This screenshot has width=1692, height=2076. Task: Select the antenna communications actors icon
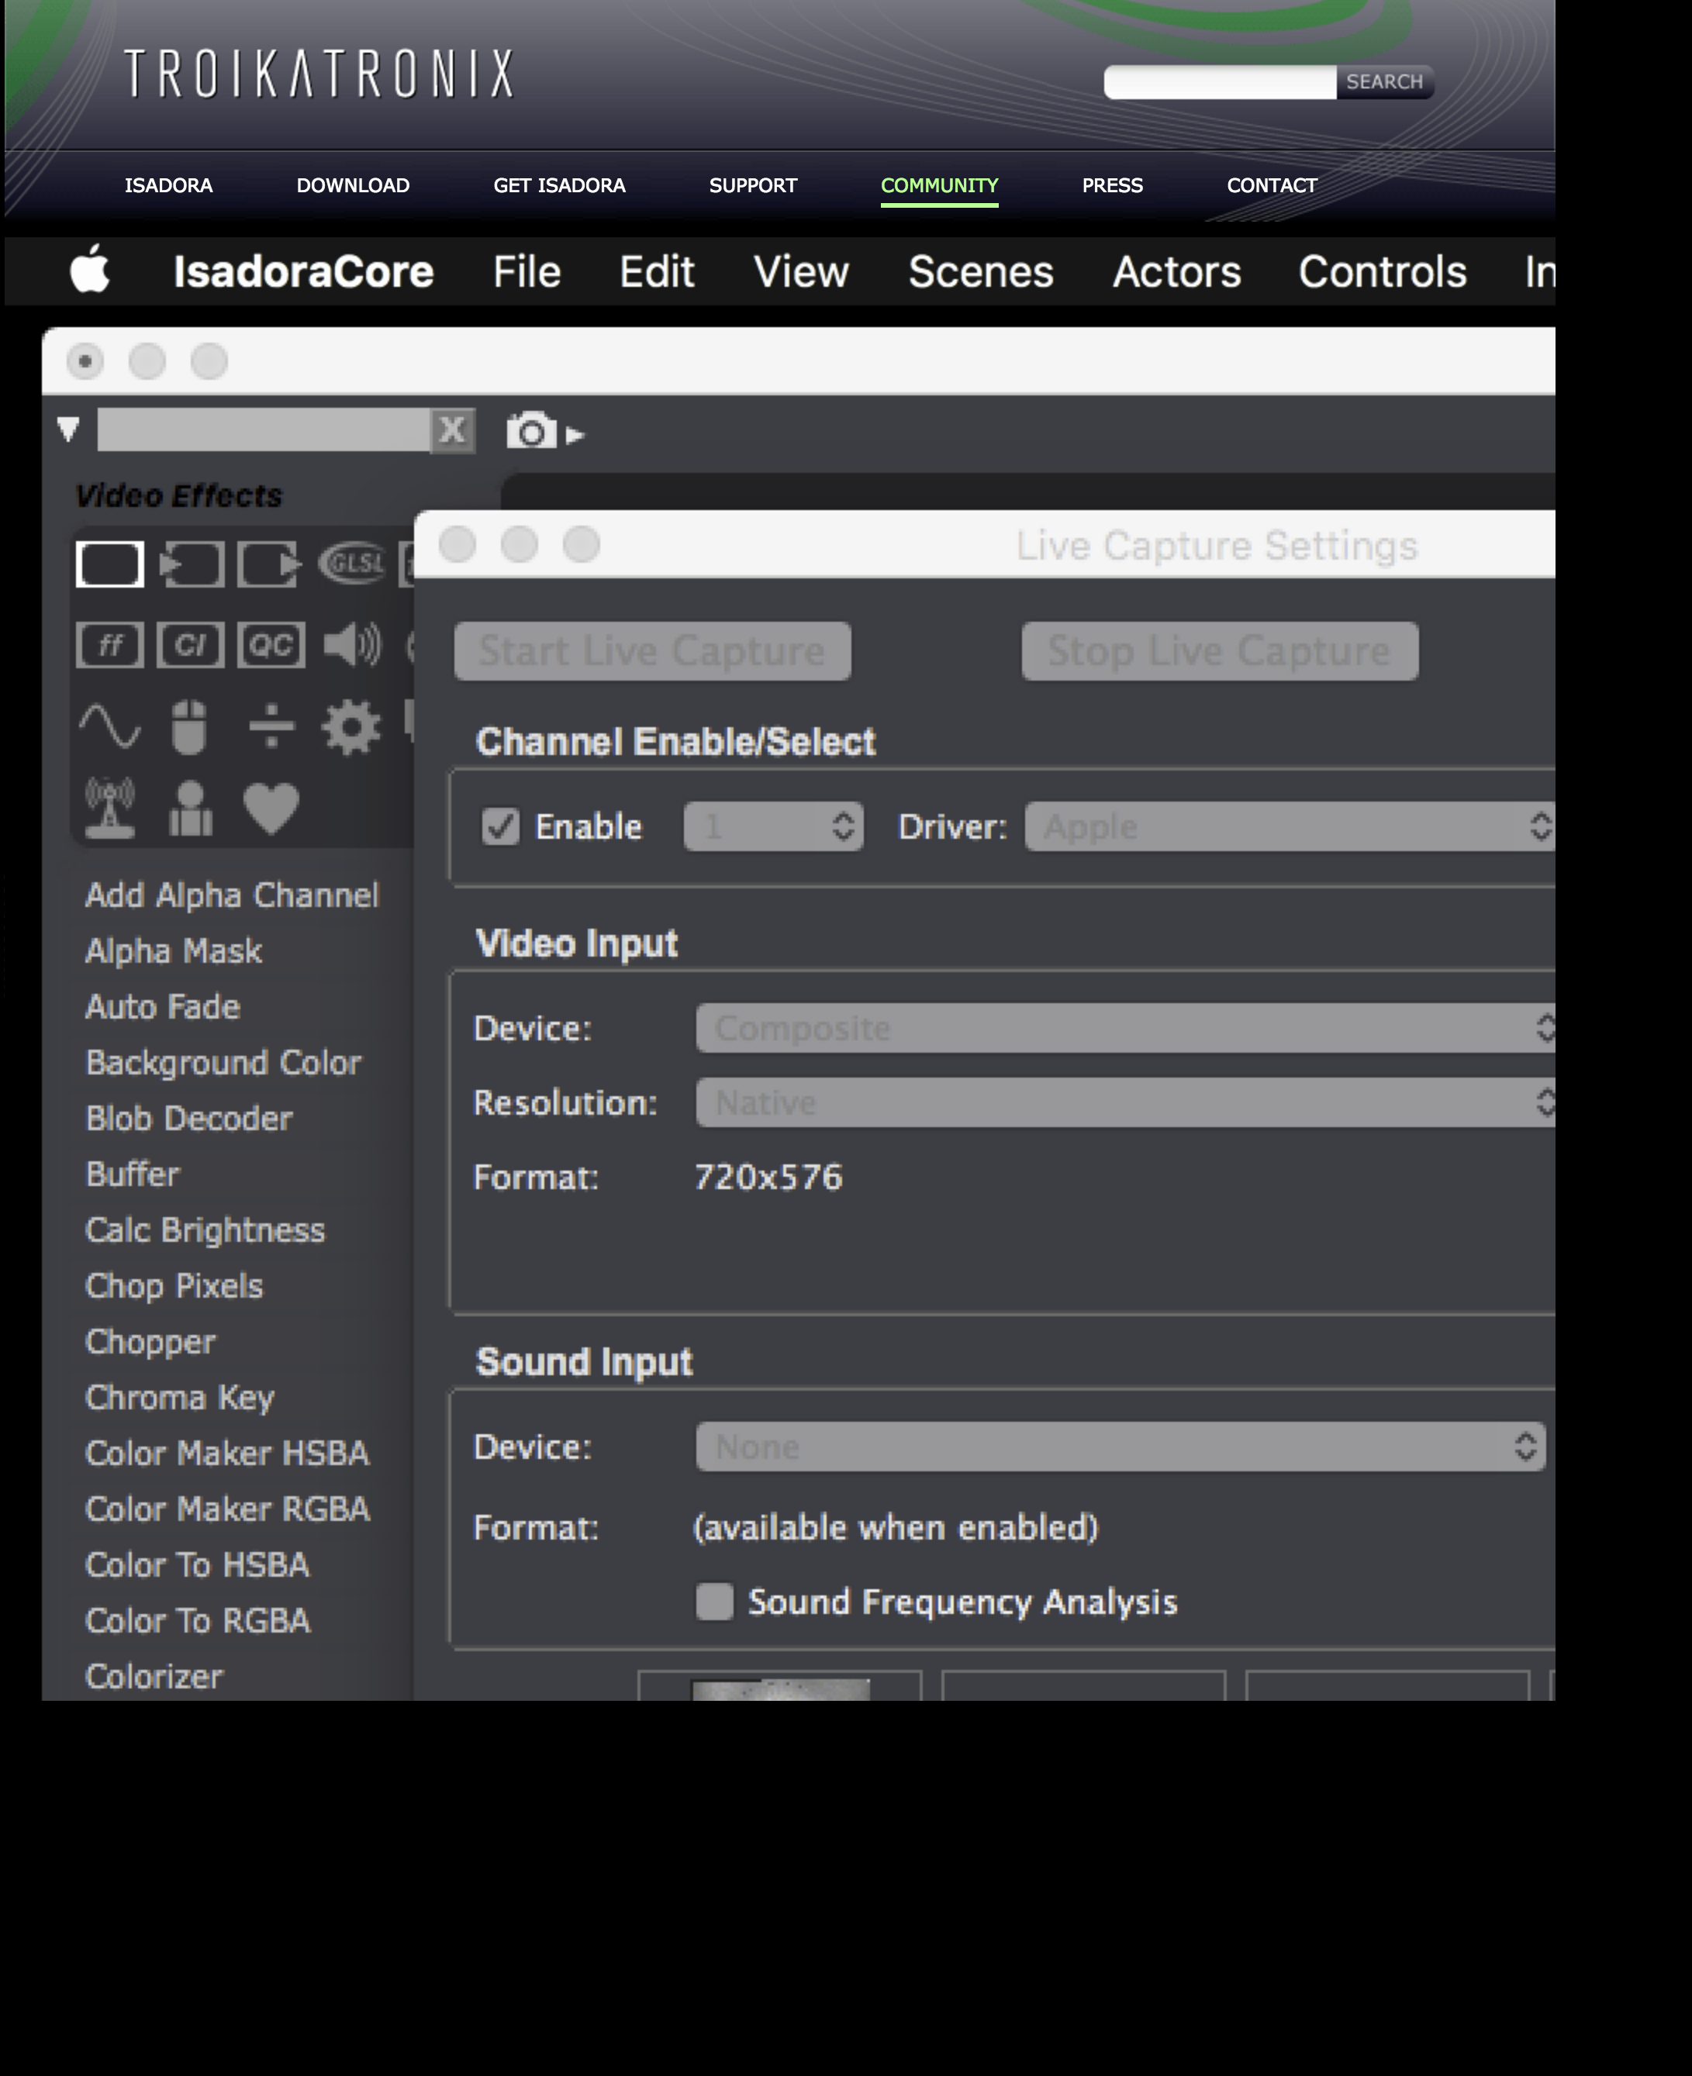click(109, 809)
